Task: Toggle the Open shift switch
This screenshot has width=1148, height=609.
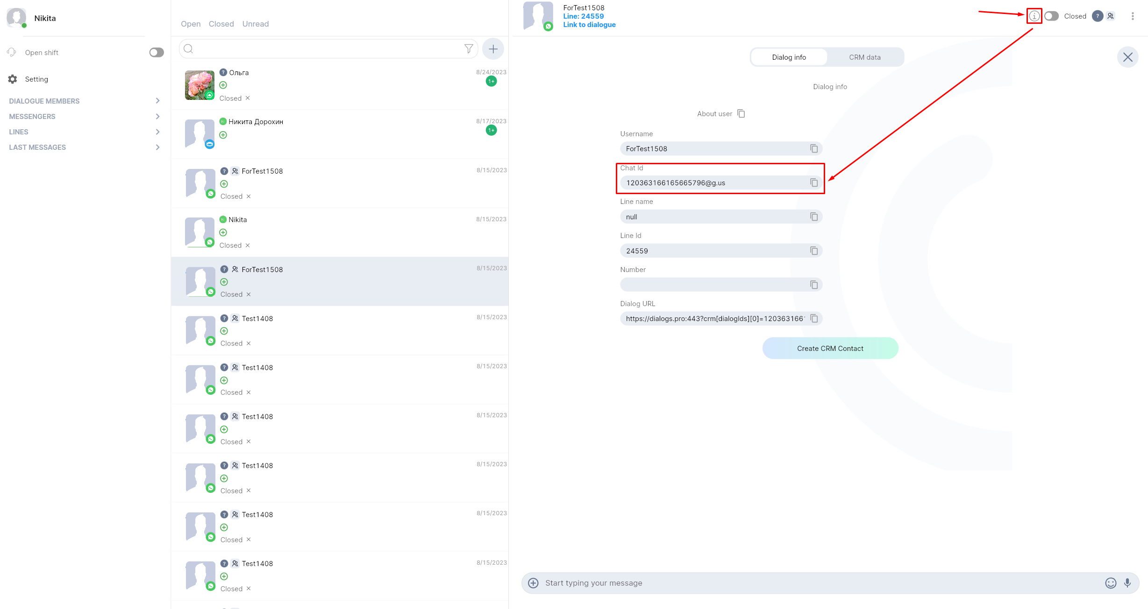Action: point(157,52)
